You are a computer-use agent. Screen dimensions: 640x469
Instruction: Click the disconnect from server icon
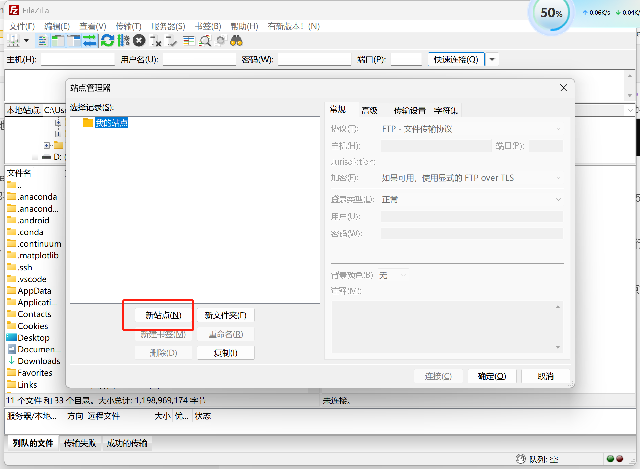pyautogui.click(x=155, y=41)
